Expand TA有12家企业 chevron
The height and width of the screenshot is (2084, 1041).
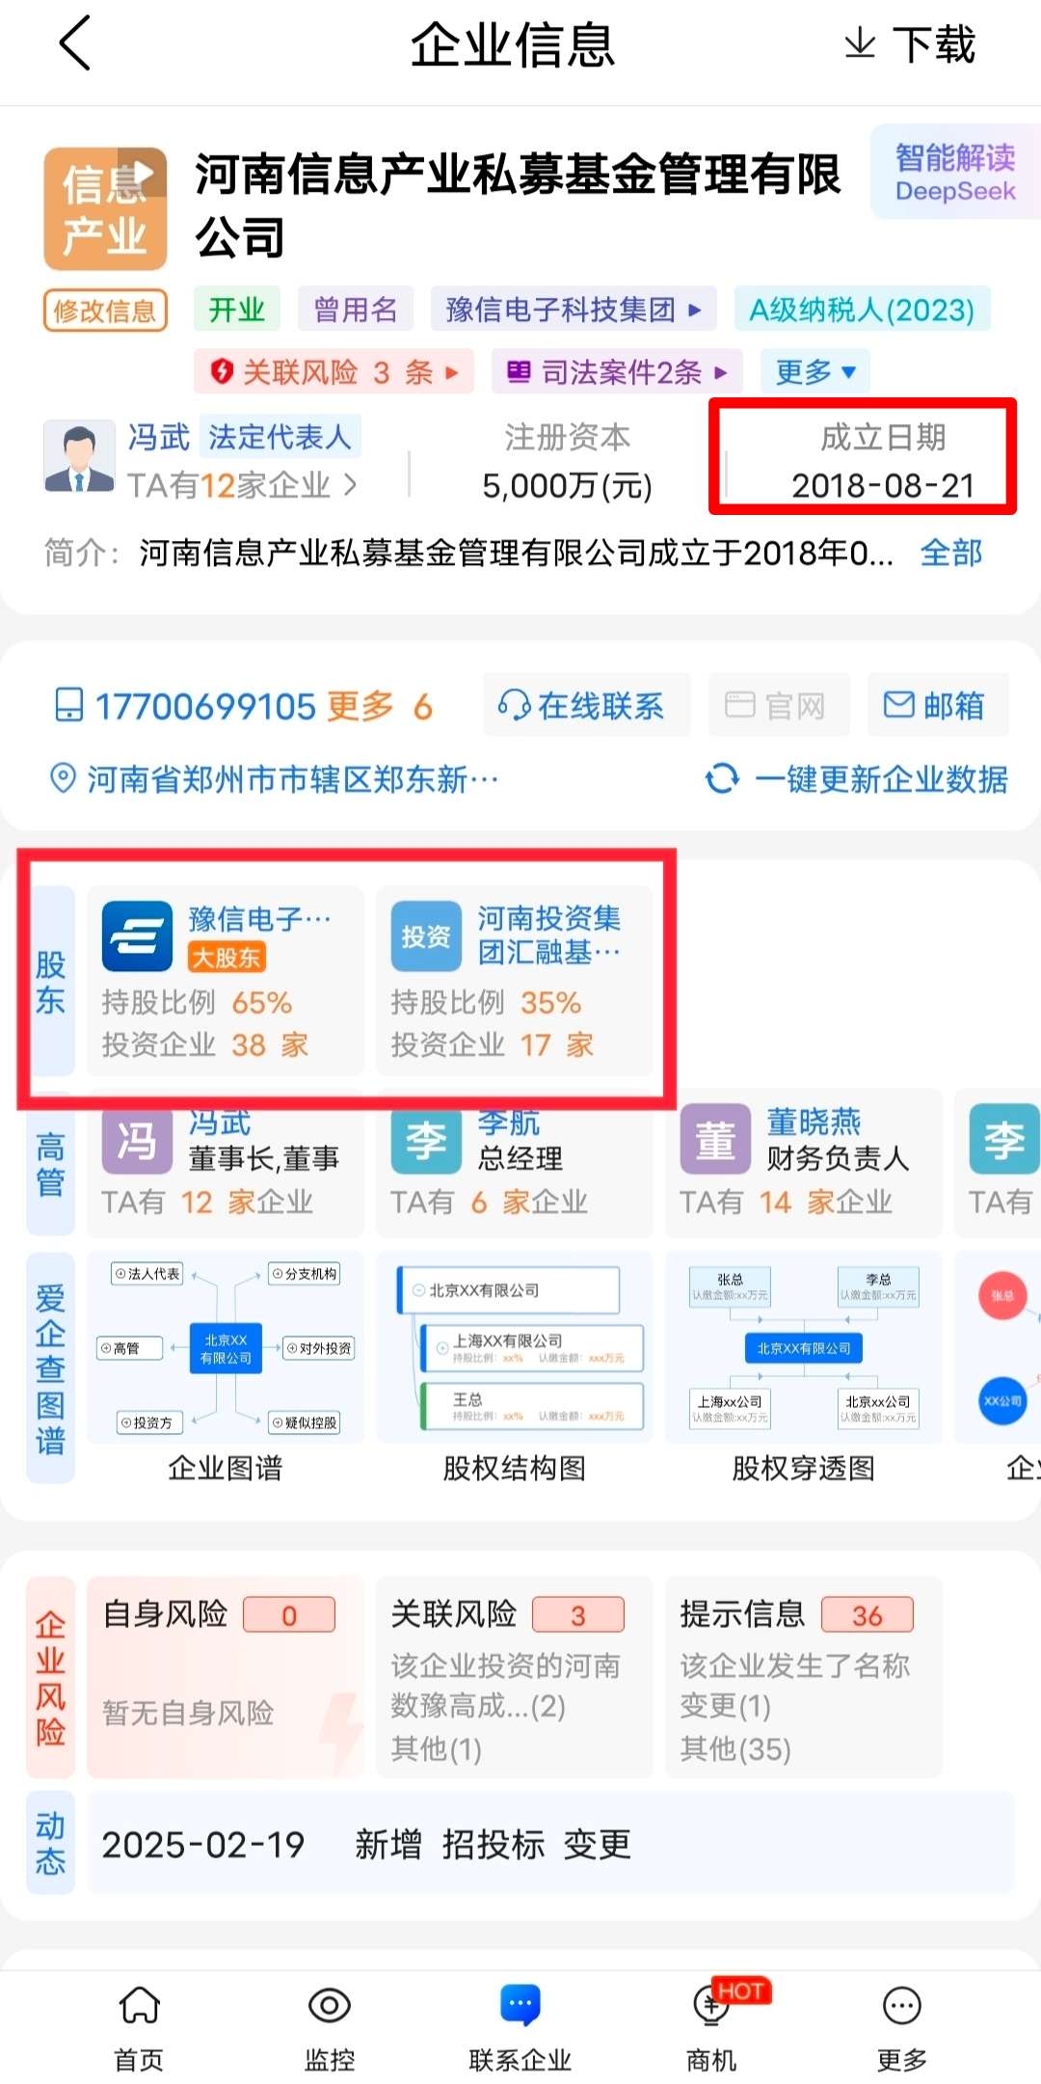pyautogui.click(x=351, y=485)
